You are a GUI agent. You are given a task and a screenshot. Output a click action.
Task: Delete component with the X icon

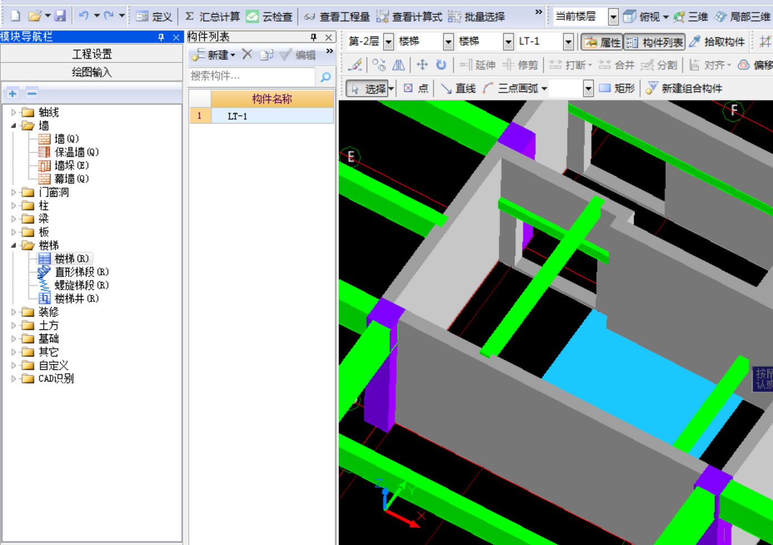click(247, 54)
